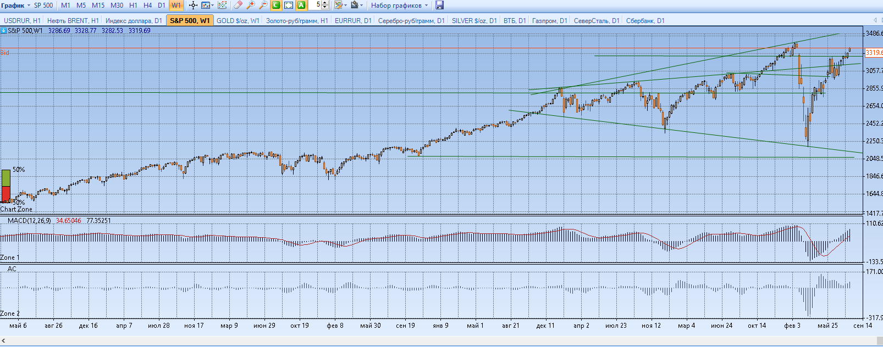This screenshot has height=347, width=883.
Task: Open the Сбербанк, D1 chart tab
Action: (645, 21)
